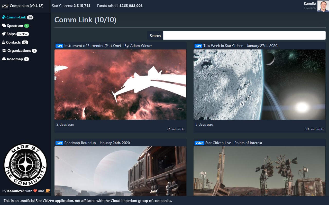Click the Roadmap 2 badge
Image resolution: width=329 pixels, height=205 pixels.
[26, 59]
